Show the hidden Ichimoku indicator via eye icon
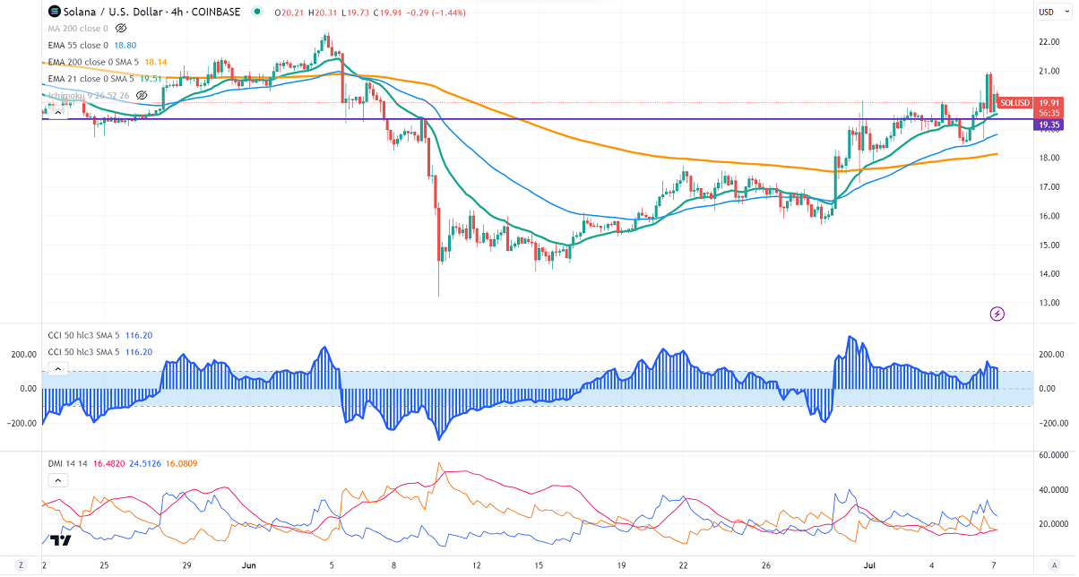 click(x=142, y=95)
